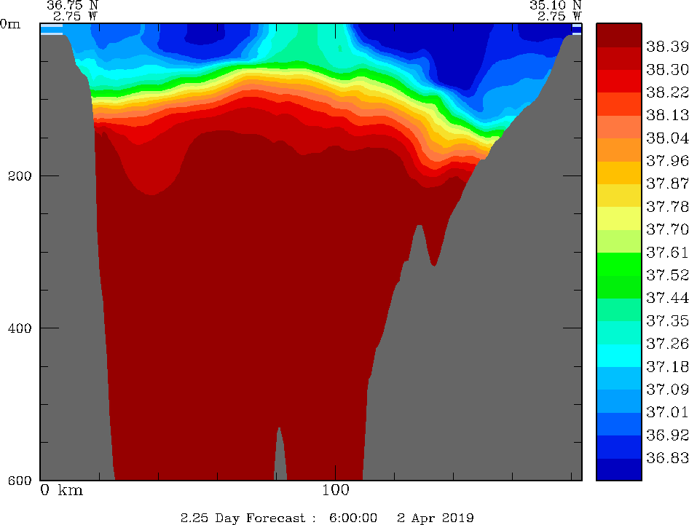Click the 37.78 colorbar label
This screenshot has width=689, height=525.
[667, 207]
